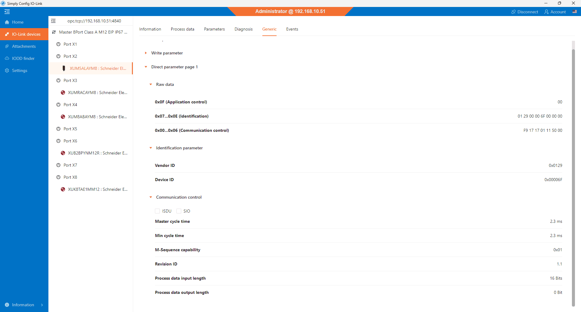Click the language flag icon

[574, 12]
